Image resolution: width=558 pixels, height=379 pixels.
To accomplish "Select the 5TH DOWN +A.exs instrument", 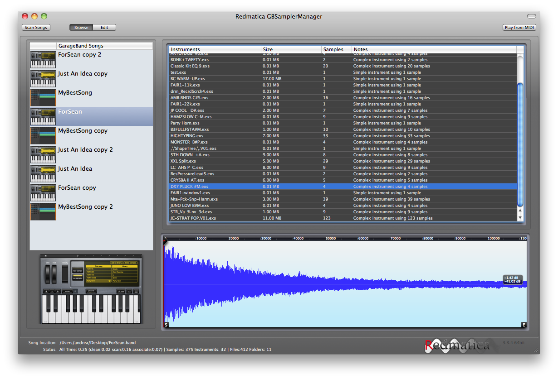I will 343,155.
